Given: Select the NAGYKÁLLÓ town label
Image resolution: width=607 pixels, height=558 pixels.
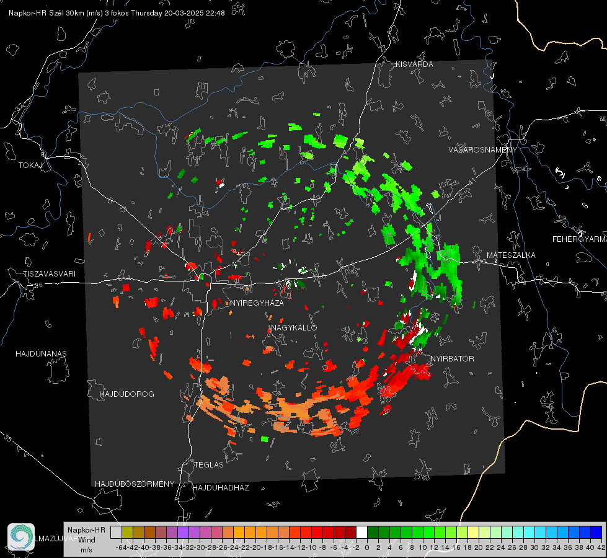Looking at the screenshot, I should [x=294, y=327].
